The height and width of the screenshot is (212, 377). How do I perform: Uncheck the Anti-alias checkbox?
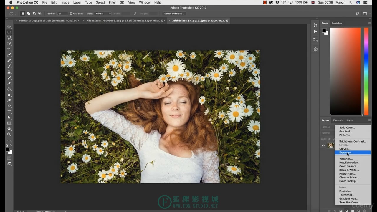pos(71,14)
